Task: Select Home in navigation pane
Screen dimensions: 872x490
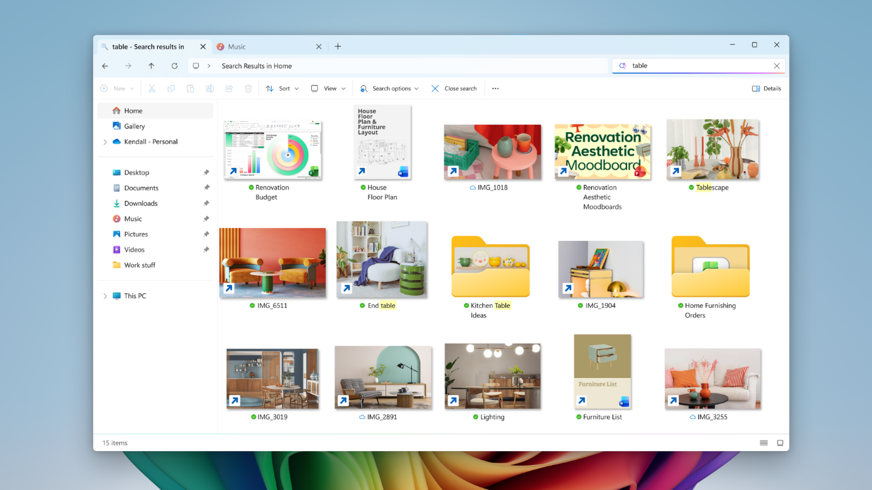Action: (x=155, y=111)
